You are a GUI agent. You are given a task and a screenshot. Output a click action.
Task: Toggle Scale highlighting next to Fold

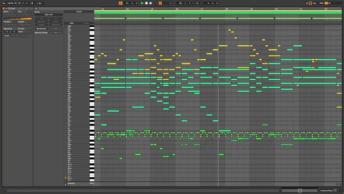tap(87, 23)
